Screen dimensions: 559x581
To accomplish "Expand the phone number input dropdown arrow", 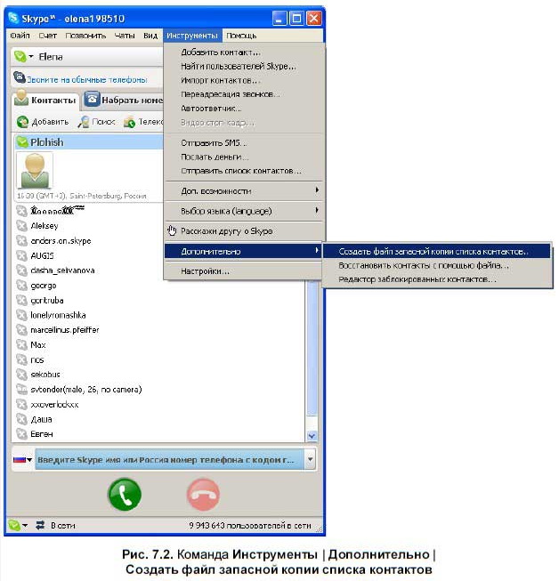I will tap(310, 460).
